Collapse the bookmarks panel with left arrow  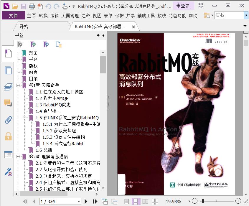tap(103, 35)
